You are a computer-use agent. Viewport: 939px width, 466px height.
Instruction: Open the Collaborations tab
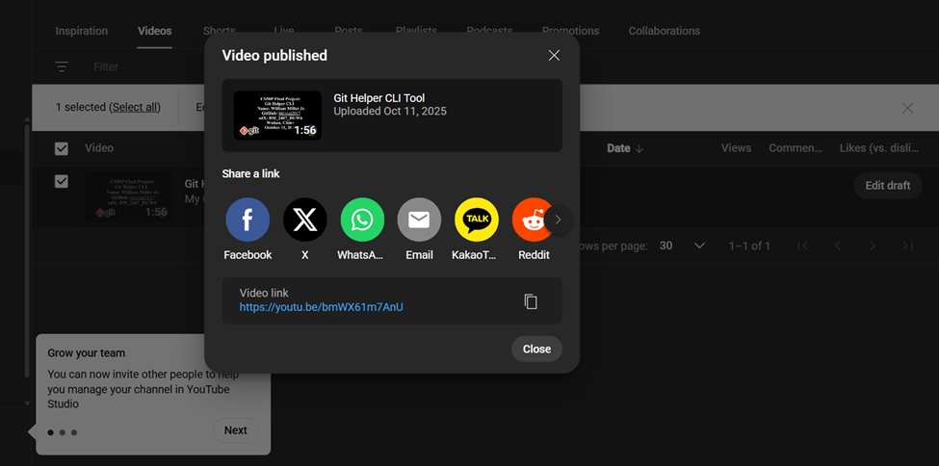pyautogui.click(x=665, y=31)
